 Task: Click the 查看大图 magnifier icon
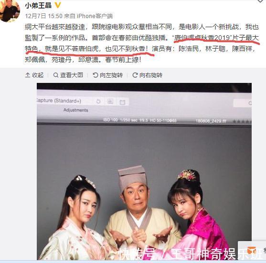click(x=56, y=75)
